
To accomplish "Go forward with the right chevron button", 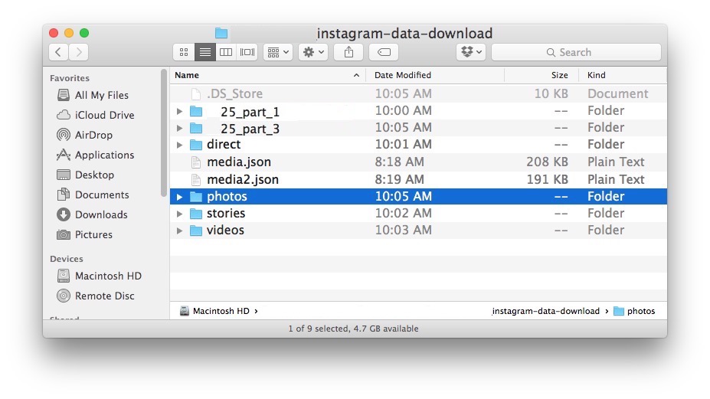I will tap(79, 52).
